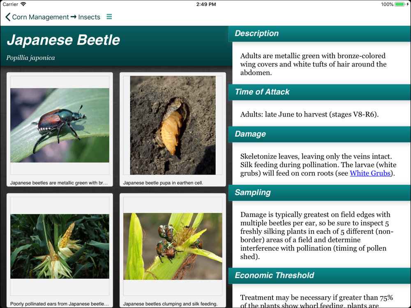The image size is (411, 308).
Task: Open the Japanese beetle on leaf photo
Action: tap(60, 125)
